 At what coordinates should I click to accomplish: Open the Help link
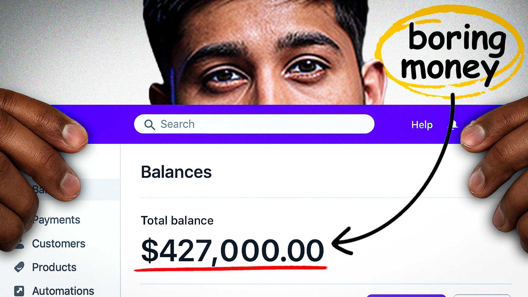pyautogui.click(x=422, y=125)
